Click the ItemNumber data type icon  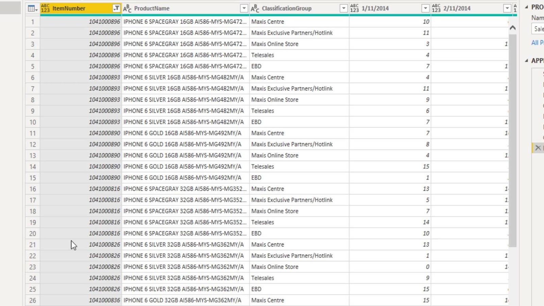45,8
